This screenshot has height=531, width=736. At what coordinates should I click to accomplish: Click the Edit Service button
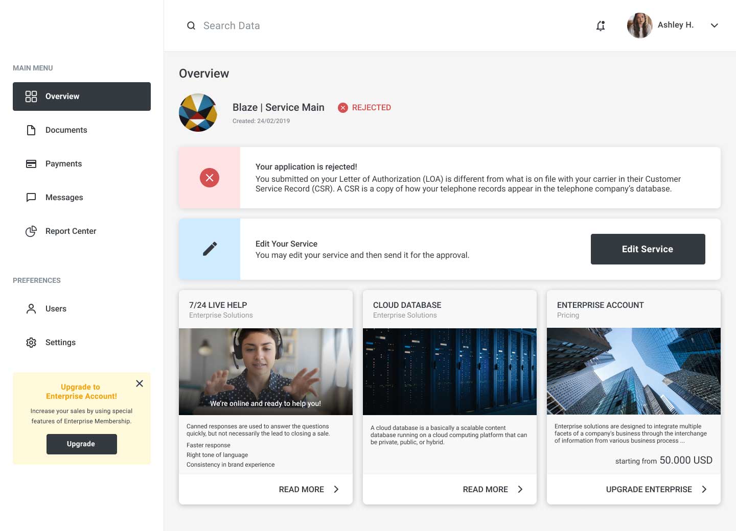pos(648,249)
